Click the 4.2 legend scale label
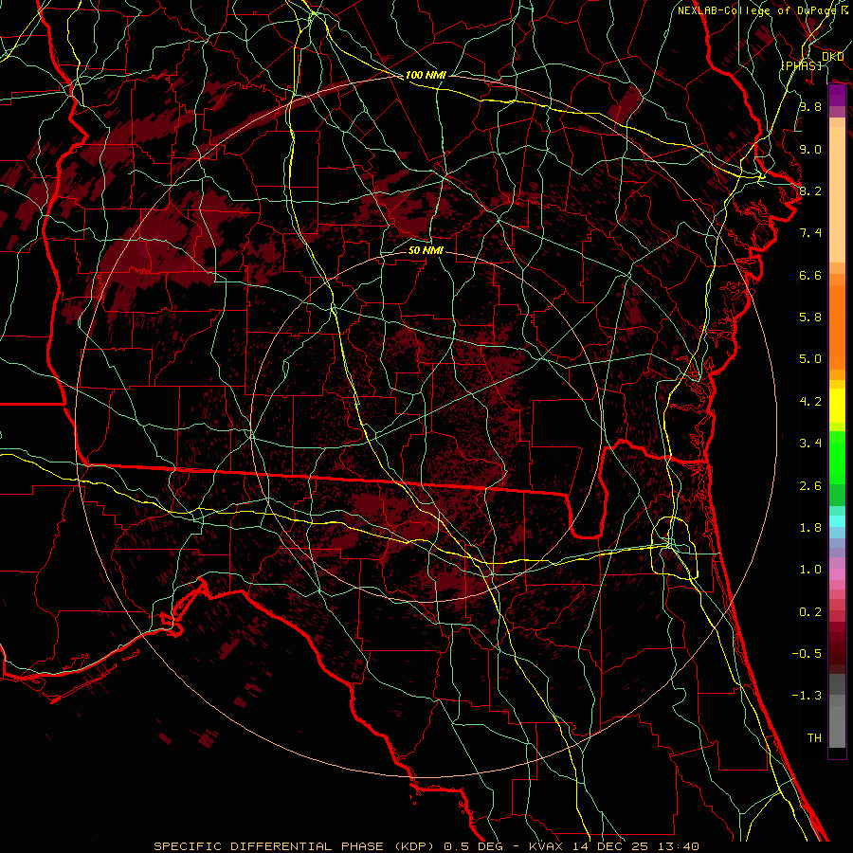This screenshot has height=853, width=853. pyautogui.click(x=809, y=401)
